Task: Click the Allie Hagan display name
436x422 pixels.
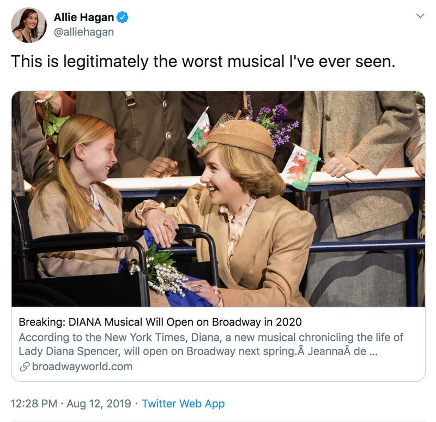Action: pyautogui.click(x=84, y=18)
